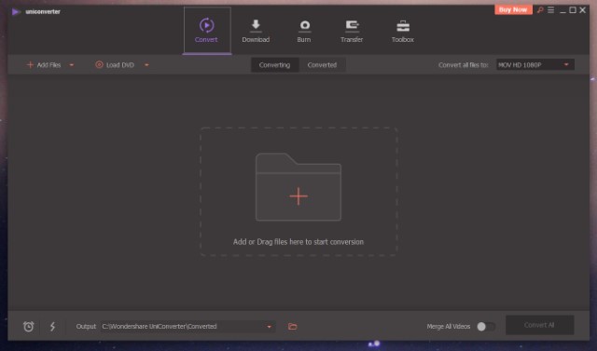The width and height of the screenshot is (597, 351).
Task: Open the MOV HD 1080P format dropdown
Action: coord(535,64)
